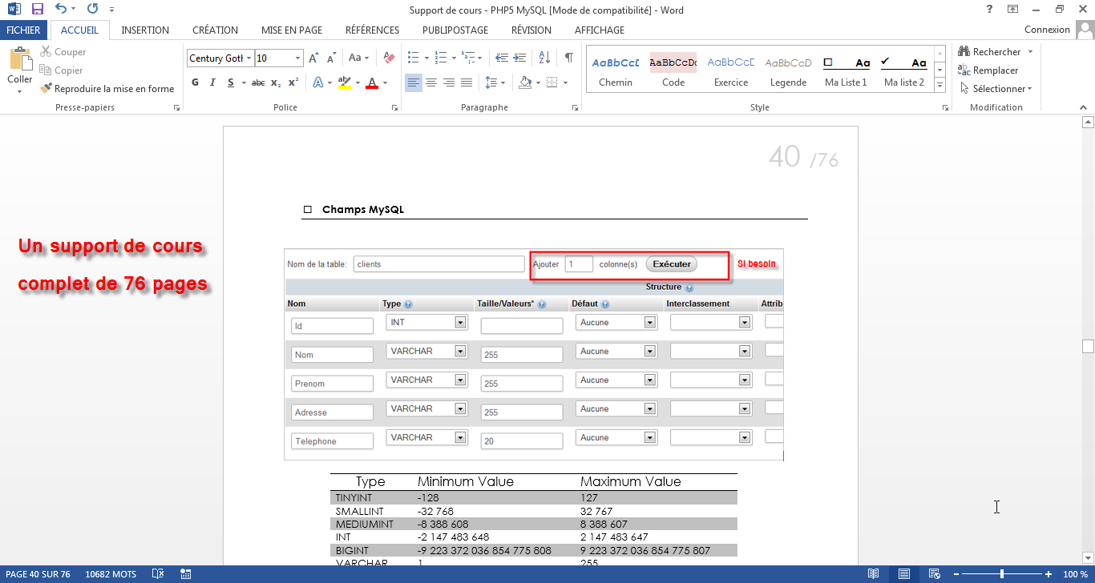Click Connexion to sign in

tap(1047, 30)
